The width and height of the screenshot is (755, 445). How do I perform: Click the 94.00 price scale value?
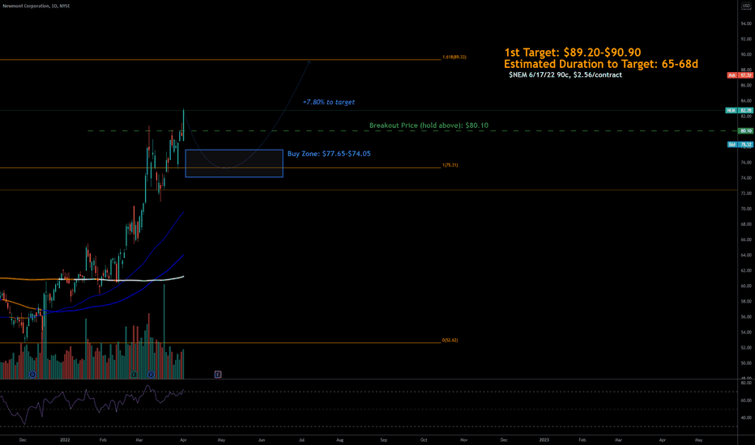tap(746, 23)
